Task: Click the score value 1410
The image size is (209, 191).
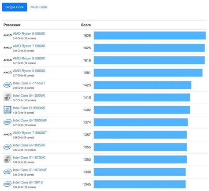Action: 87,98
